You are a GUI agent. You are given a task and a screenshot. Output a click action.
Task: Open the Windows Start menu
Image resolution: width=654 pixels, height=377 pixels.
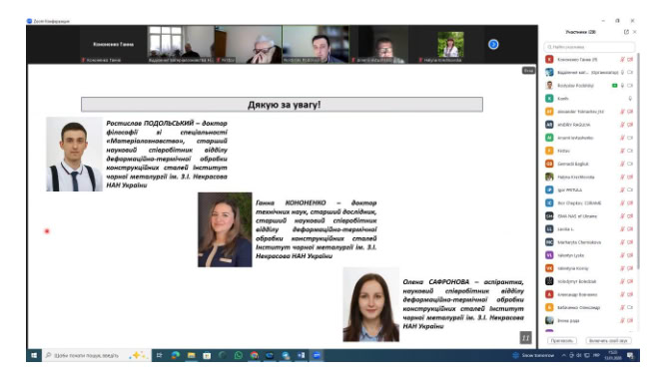click(x=34, y=355)
